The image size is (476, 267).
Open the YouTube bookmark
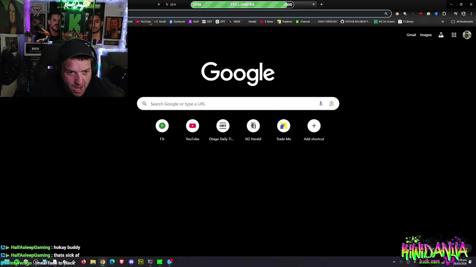click(143, 22)
